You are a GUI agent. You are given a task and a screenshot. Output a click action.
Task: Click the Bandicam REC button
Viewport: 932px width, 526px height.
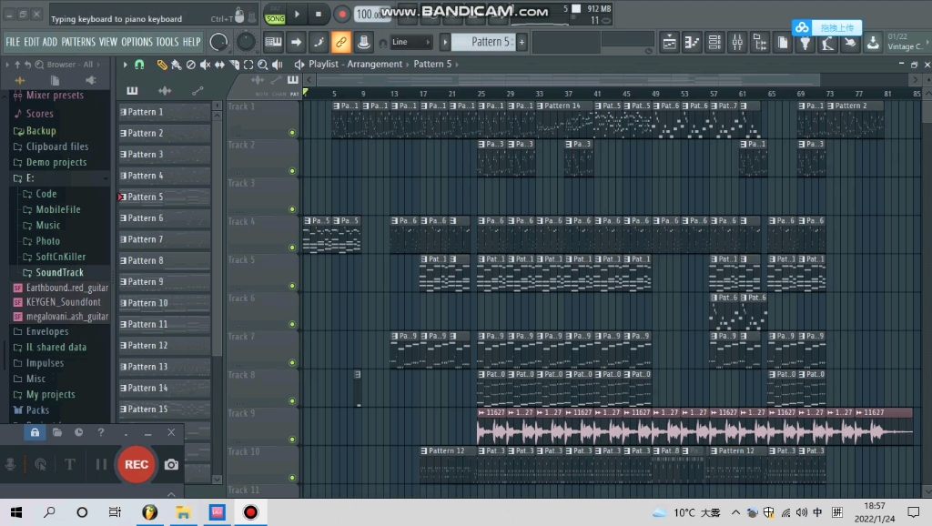pos(137,464)
